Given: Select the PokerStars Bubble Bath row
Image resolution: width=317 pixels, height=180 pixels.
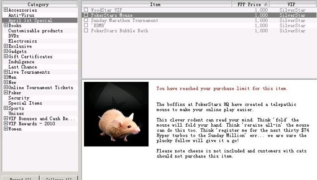Looking at the screenshot, I should (199, 31).
